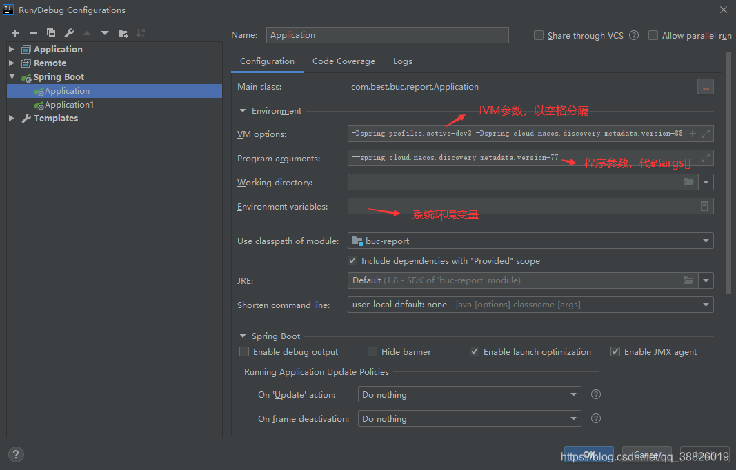This screenshot has height=470, width=736.
Task: Click the Templates wrench icon in tree
Action: point(26,119)
